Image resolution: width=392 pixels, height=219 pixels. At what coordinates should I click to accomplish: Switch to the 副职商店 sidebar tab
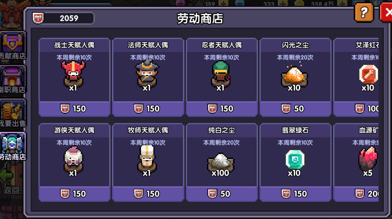point(13,80)
